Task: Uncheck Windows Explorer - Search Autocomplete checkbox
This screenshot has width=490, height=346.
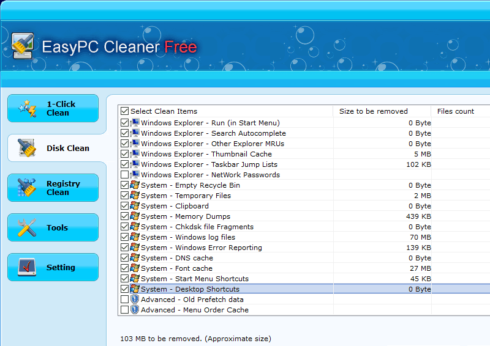Action: [x=125, y=133]
